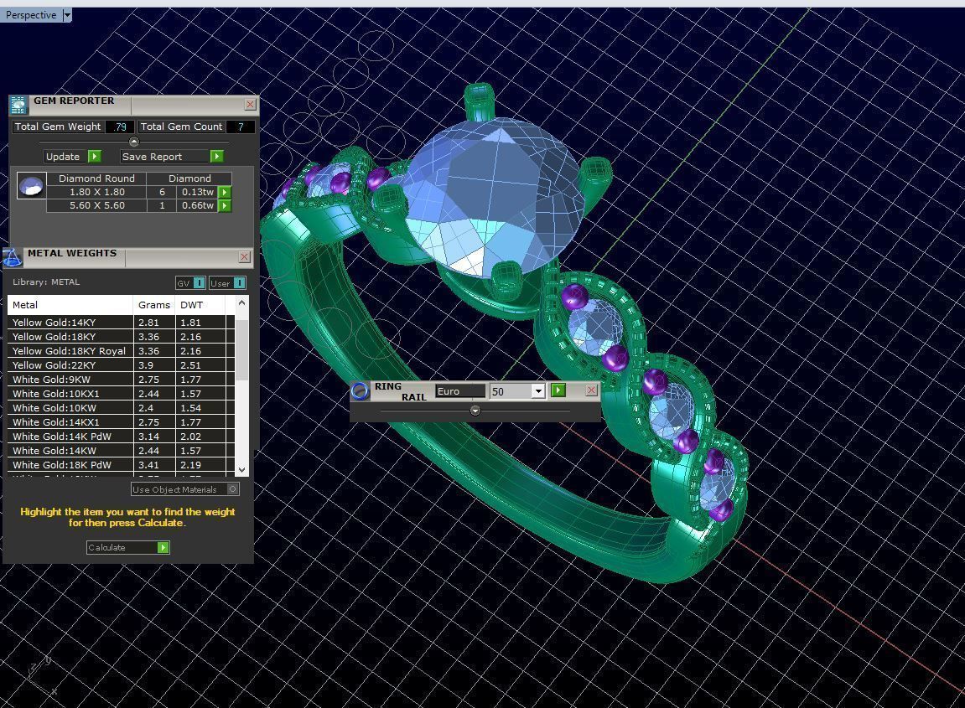Click the Total Gem Count value field
The height and width of the screenshot is (708, 965).
point(241,127)
